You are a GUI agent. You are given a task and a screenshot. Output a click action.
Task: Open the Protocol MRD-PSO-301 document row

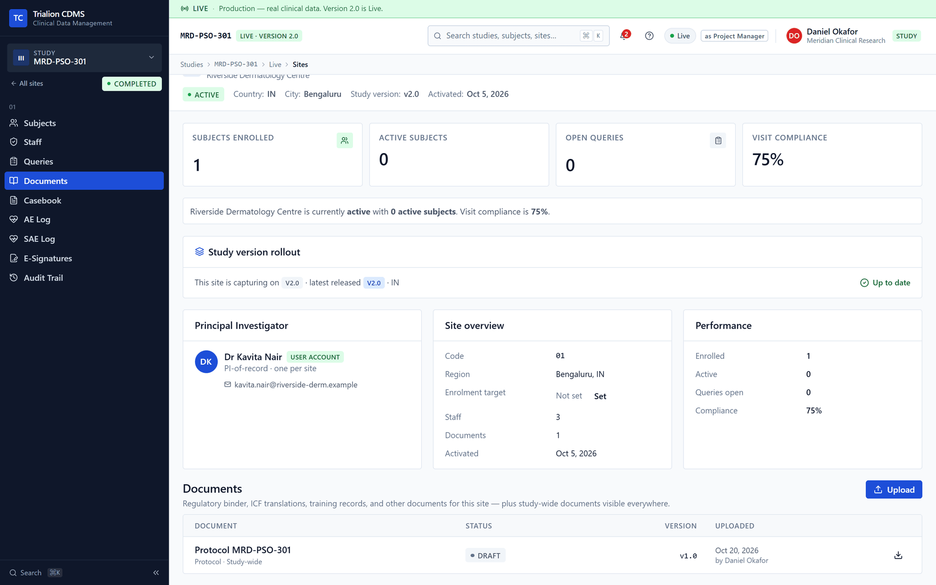point(552,555)
